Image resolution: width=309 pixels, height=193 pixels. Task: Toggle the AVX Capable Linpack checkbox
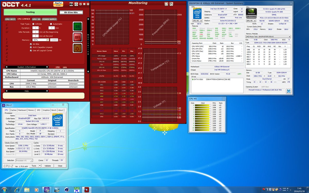[31, 47]
